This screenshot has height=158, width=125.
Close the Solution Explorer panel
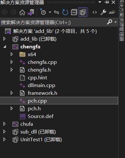coord(113,2)
